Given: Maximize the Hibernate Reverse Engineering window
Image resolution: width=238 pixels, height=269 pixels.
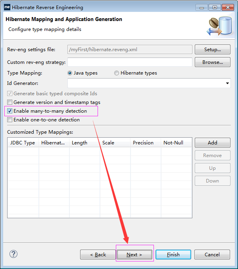Looking at the screenshot, I should click(x=215, y=8).
